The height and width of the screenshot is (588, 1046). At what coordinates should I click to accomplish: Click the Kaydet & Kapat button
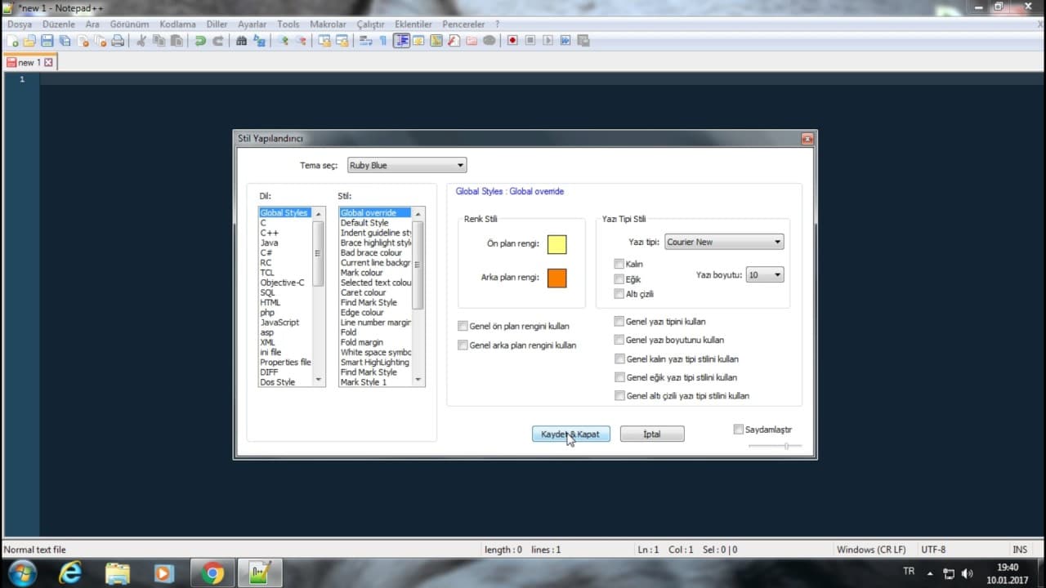click(x=570, y=434)
